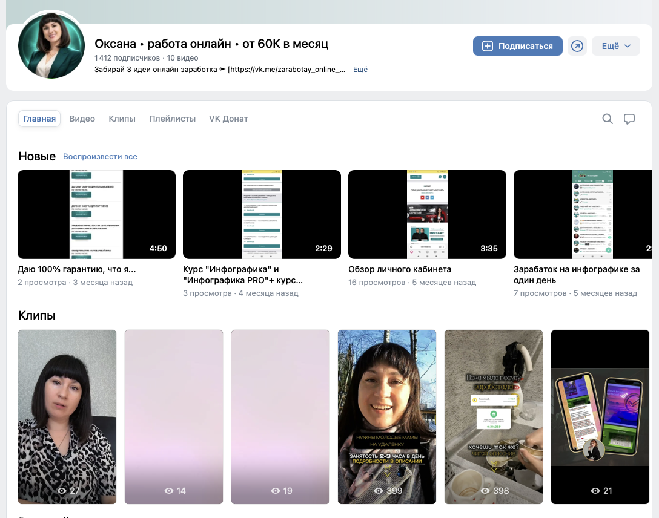This screenshot has height=518, width=659.
Task: Open the Плейлисты tab
Action: click(172, 119)
